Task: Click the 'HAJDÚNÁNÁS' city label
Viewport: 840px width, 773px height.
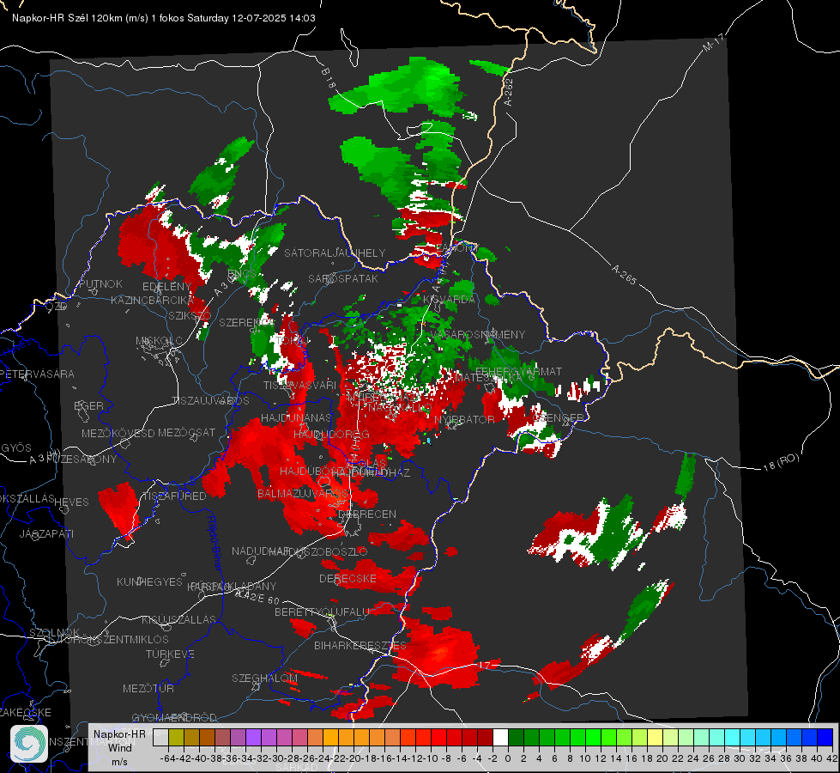Action: (296, 418)
